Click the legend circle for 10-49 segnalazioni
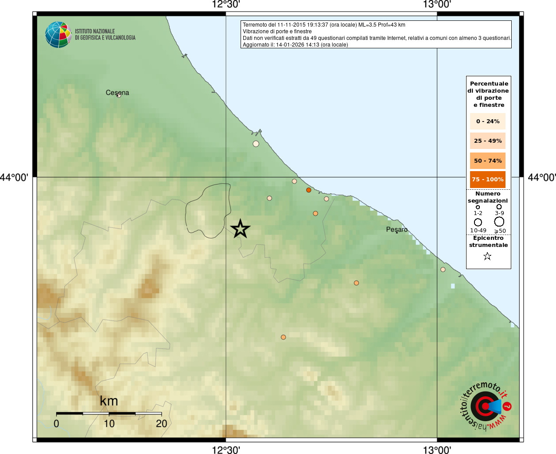 478,222
